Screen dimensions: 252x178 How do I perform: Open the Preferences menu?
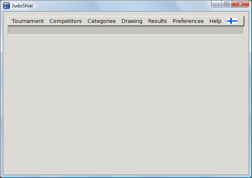pos(188,21)
